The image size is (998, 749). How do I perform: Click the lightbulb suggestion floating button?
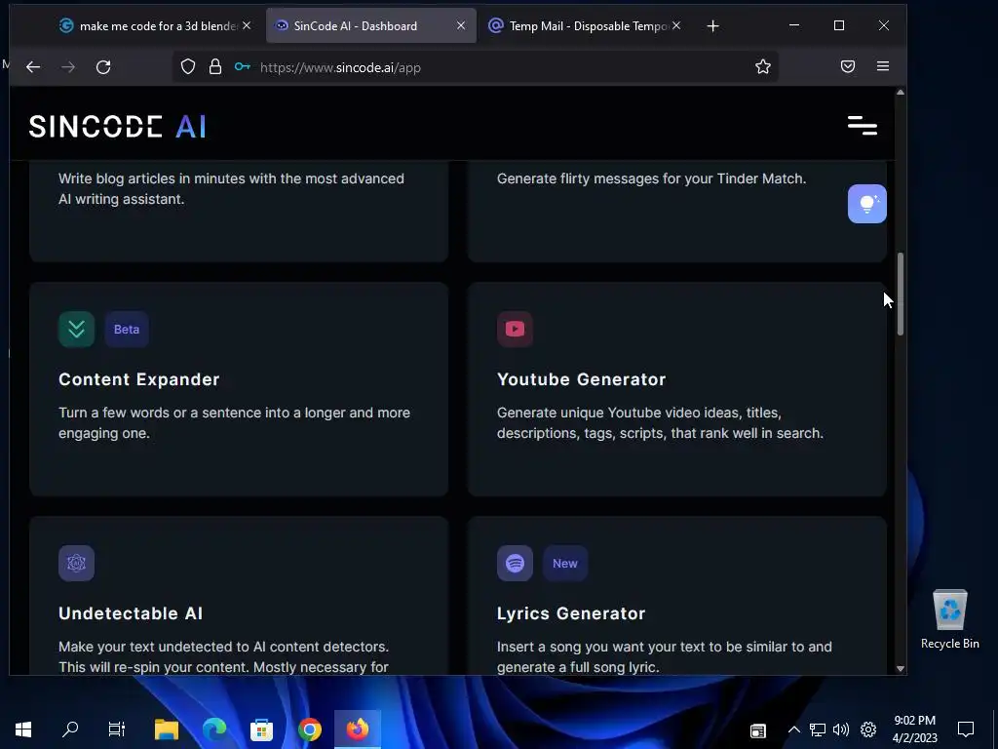866,204
